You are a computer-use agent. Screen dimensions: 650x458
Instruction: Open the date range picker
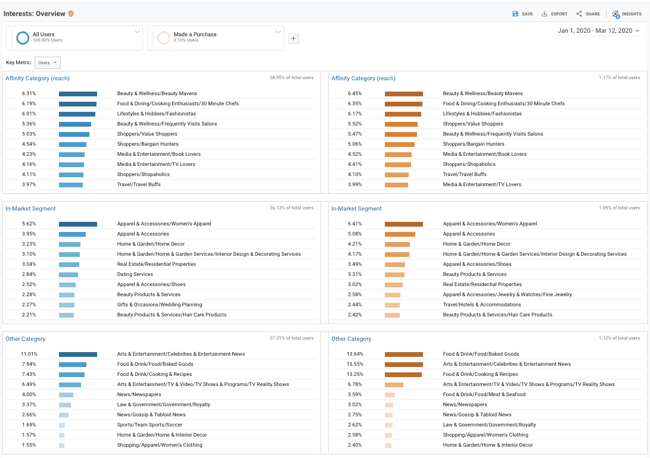598,31
